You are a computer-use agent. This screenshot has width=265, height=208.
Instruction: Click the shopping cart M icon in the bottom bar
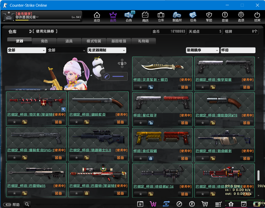pyautogui.click(x=205, y=204)
